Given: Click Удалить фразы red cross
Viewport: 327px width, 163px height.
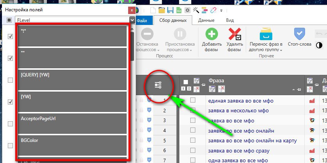Looking at the screenshot, I should click(235, 34).
